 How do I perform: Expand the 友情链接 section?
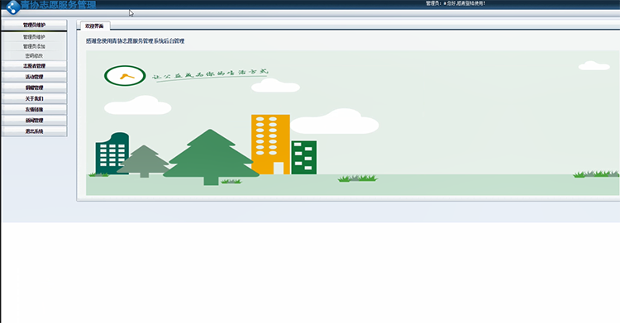click(x=34, y=110)
